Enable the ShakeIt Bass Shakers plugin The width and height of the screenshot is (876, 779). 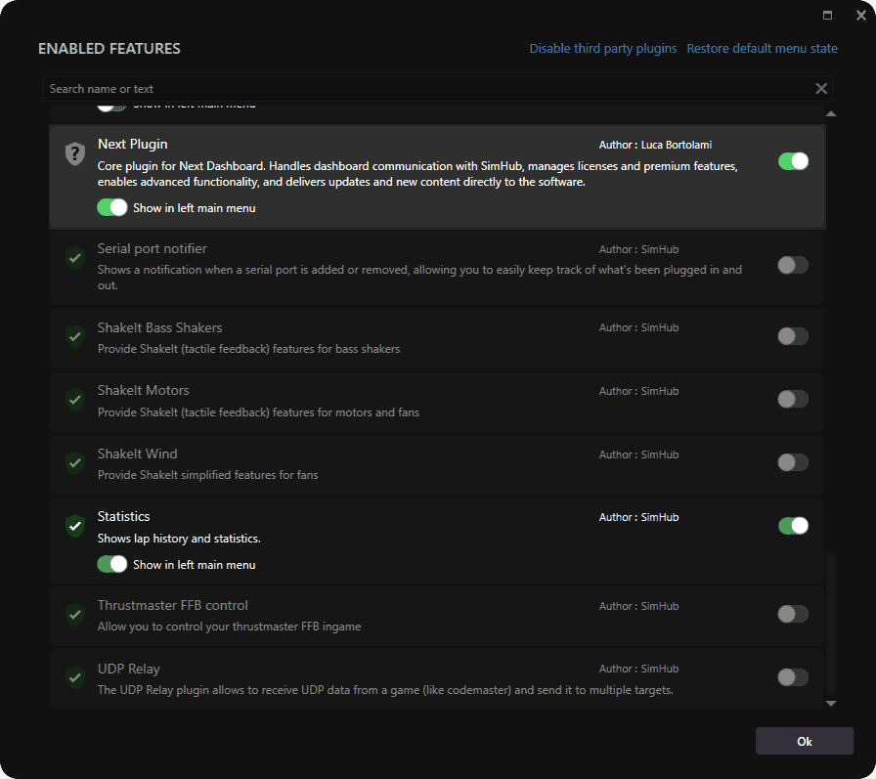pyautogui.click(x=793, y=336)
